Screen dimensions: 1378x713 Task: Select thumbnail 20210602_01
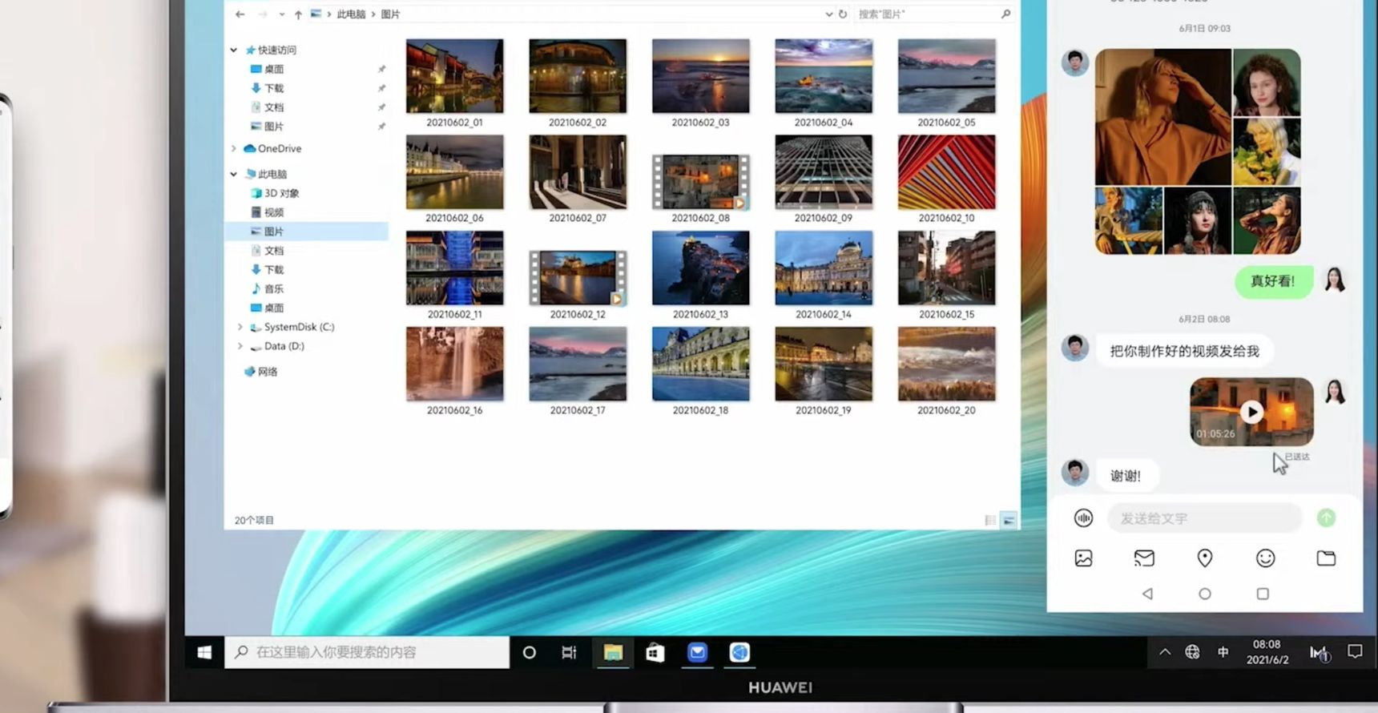(454, 76)
